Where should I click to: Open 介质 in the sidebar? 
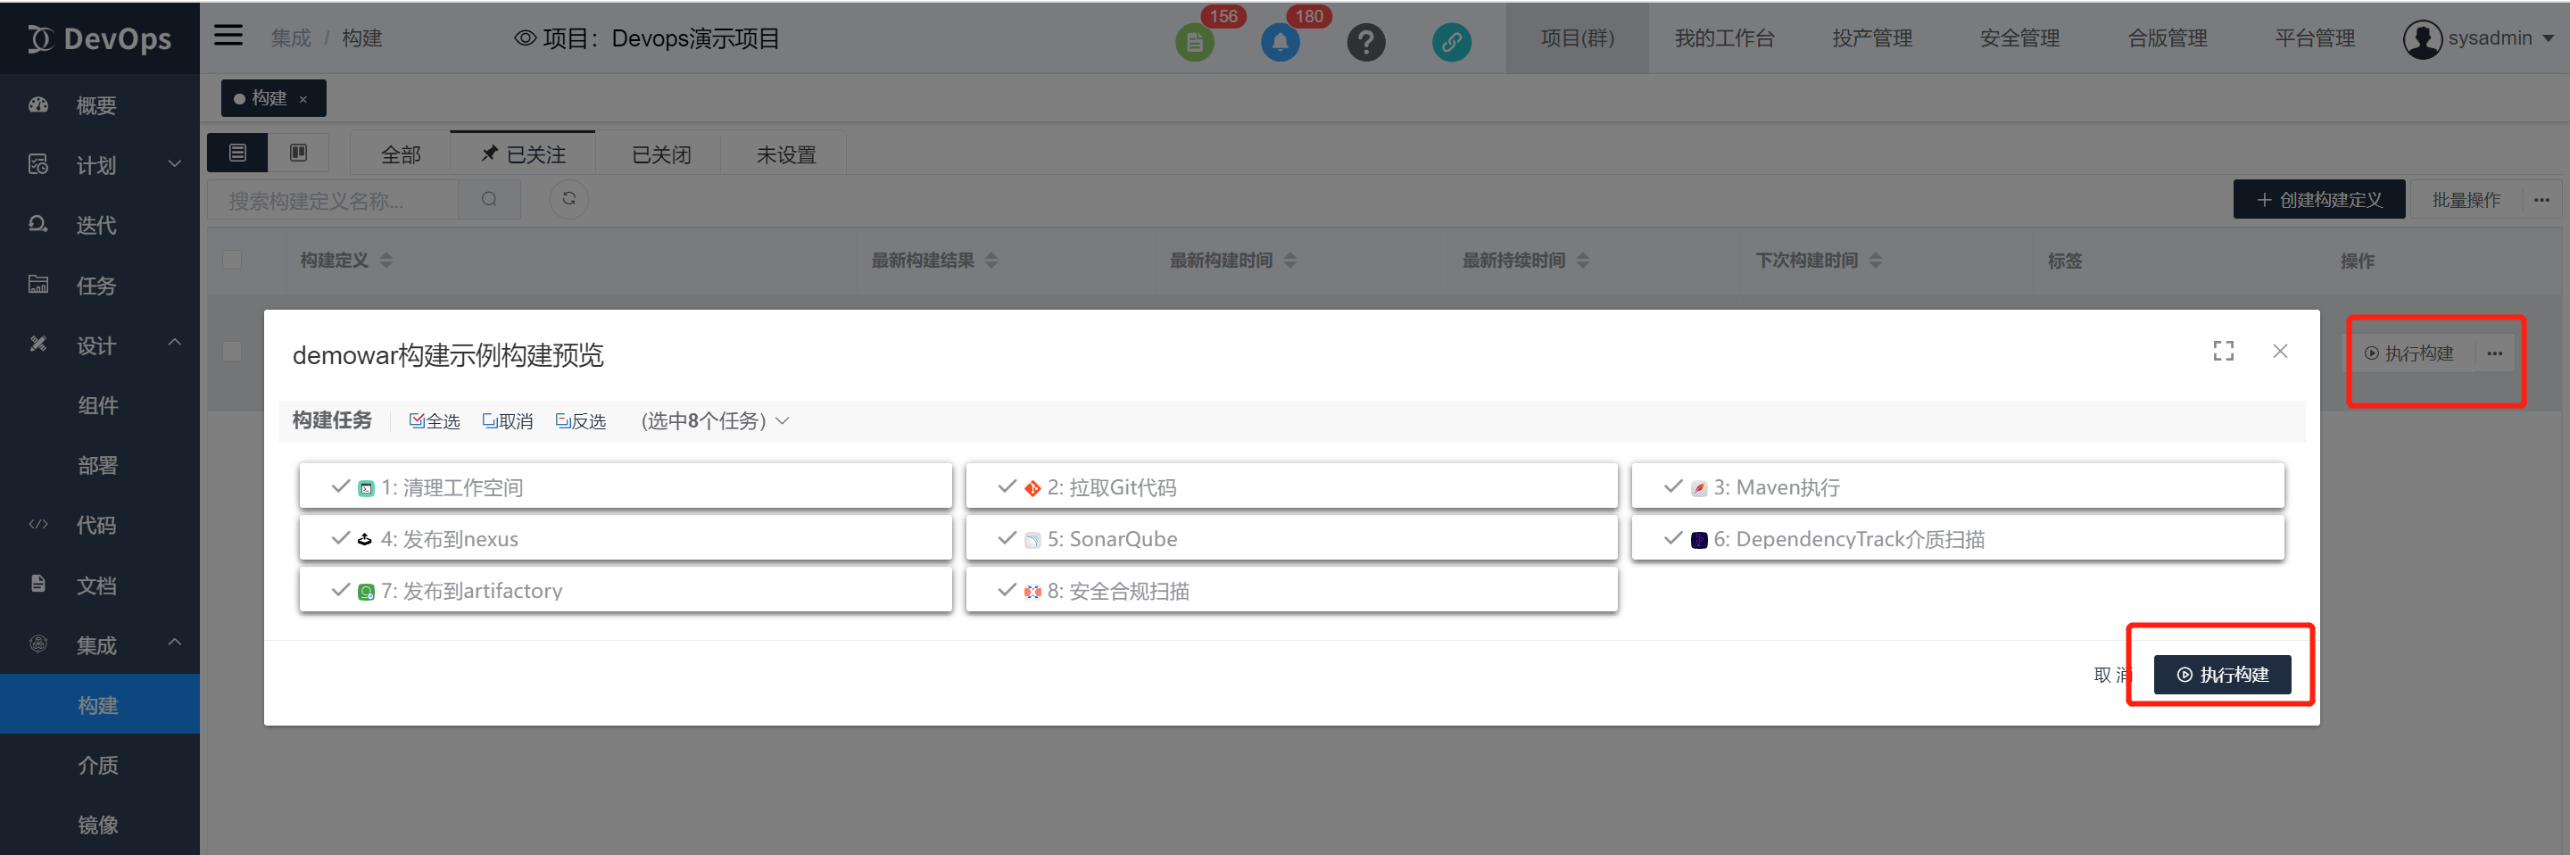pyautogui.click(x=100, y=765)
